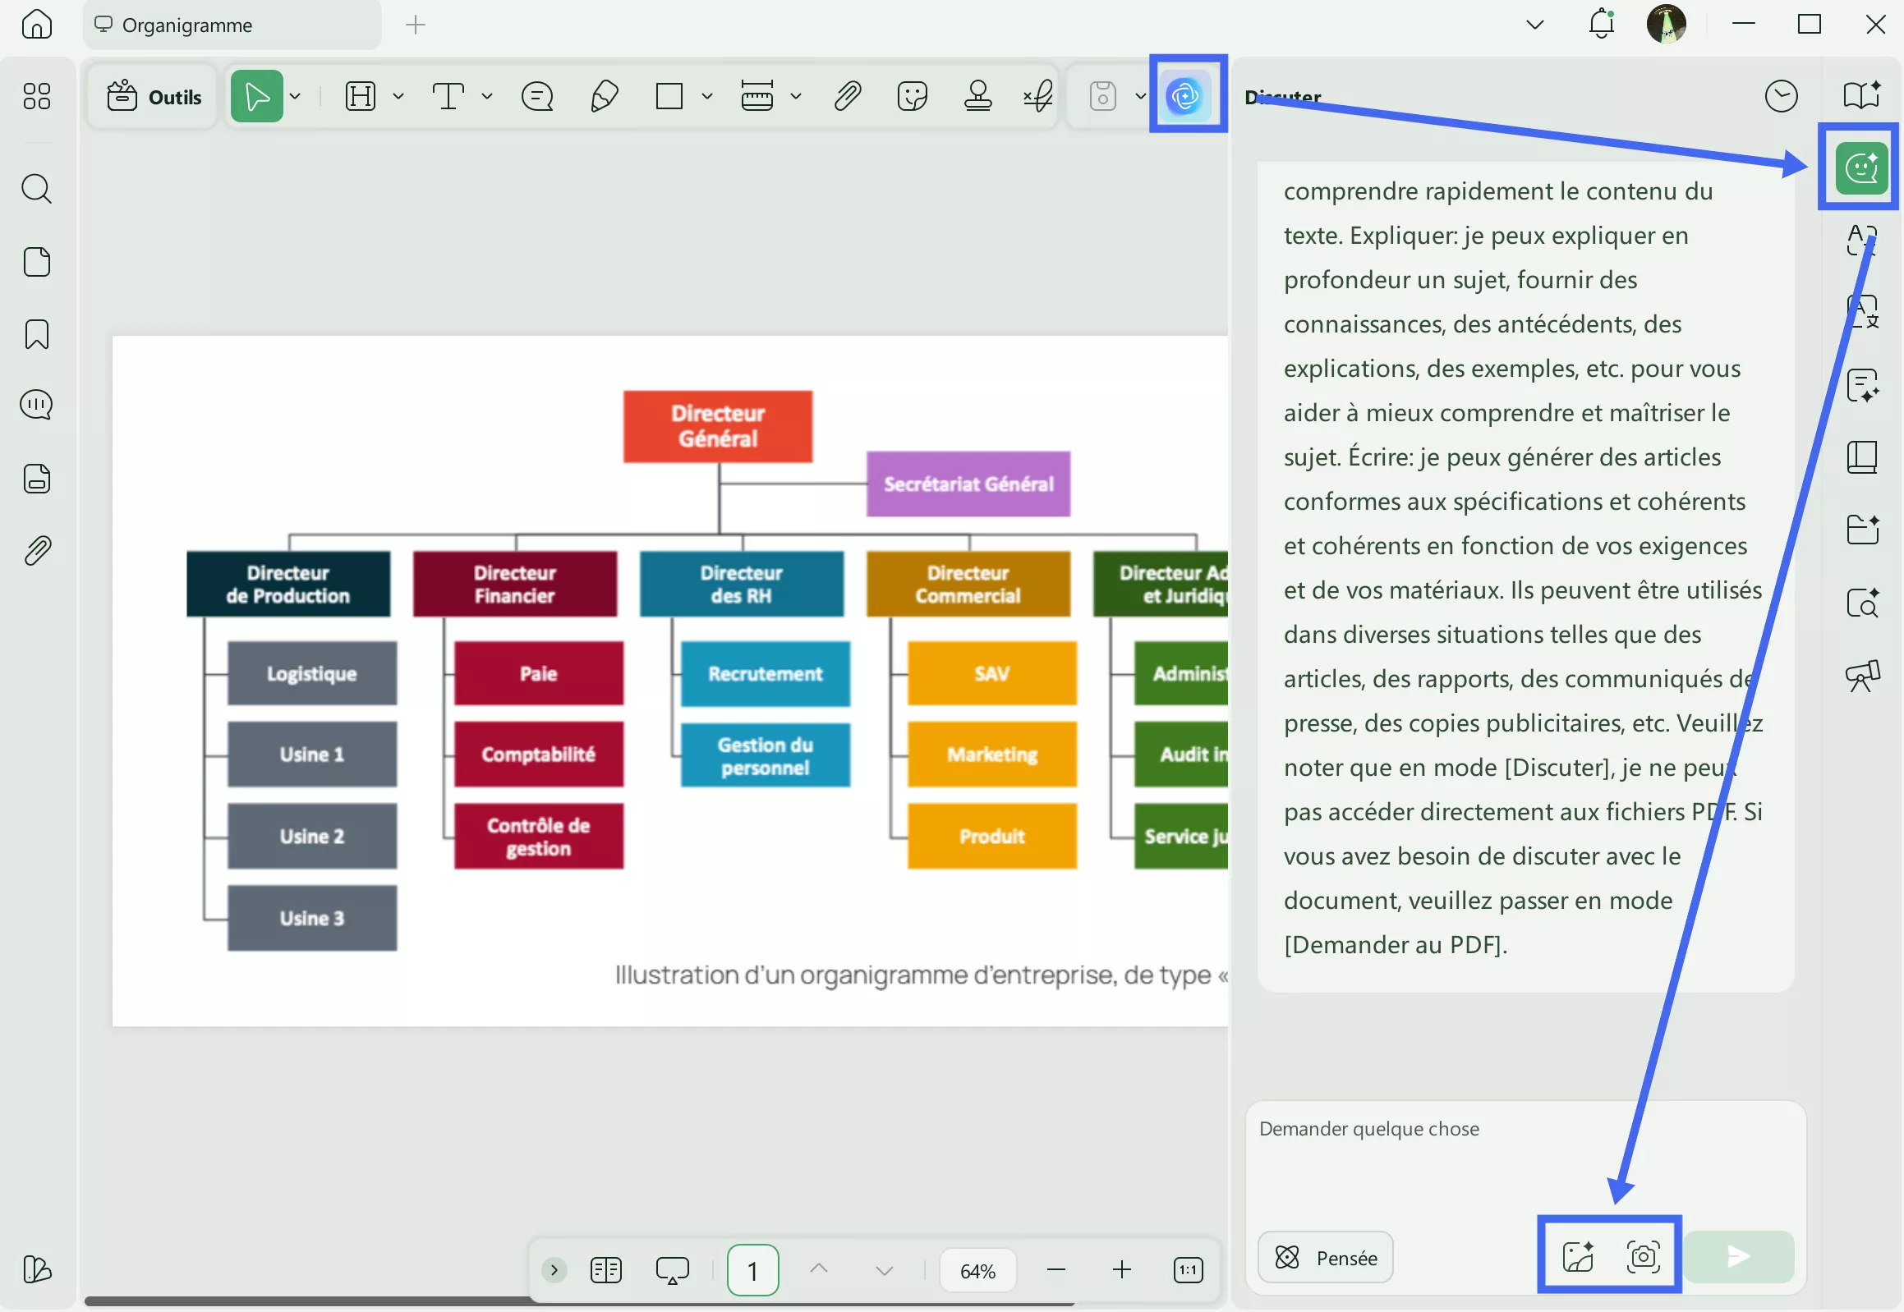Toggle the Pensée thinking mode
The height and width of the screenshot is (1312, 1904).
tap(1325, 1256)
